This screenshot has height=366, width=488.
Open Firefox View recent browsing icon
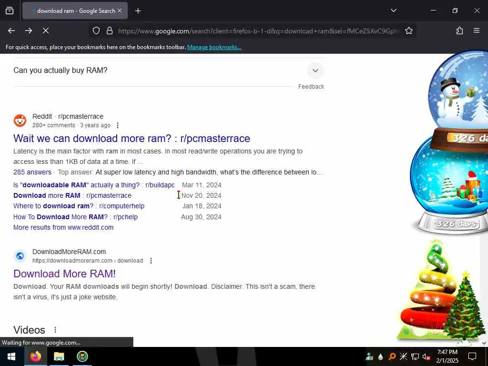click(10, 11)
